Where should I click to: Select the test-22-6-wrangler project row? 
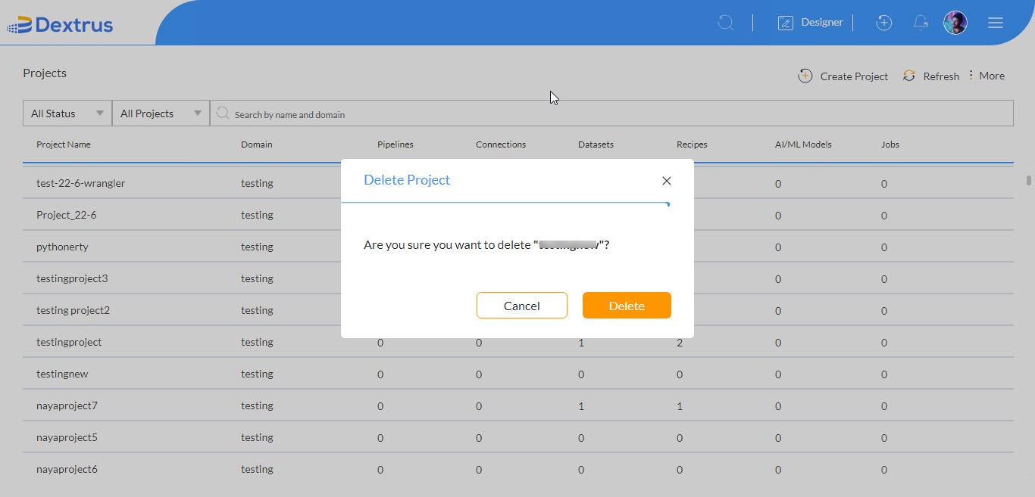[518, 183]
